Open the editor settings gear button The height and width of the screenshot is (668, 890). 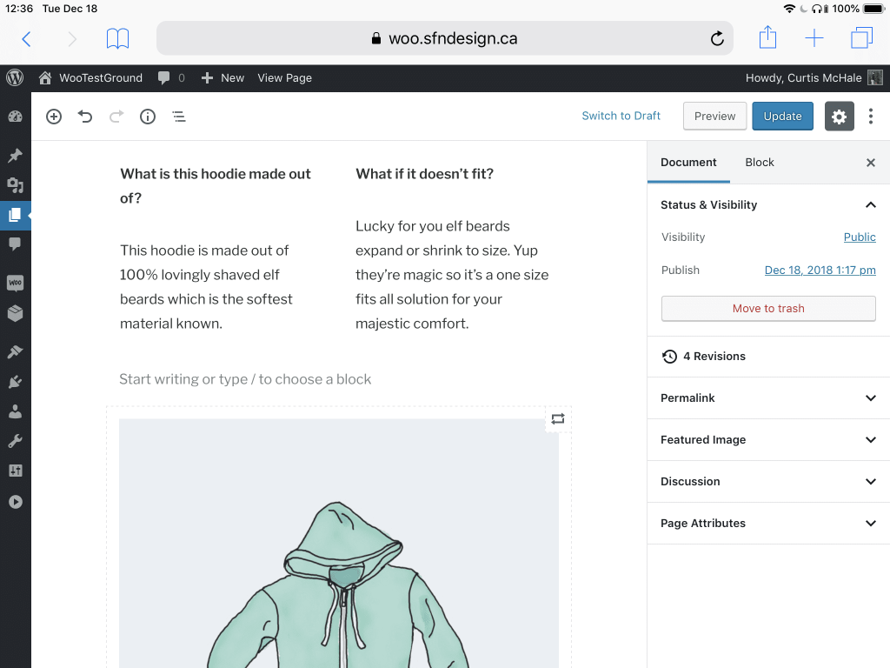point(839,116)
